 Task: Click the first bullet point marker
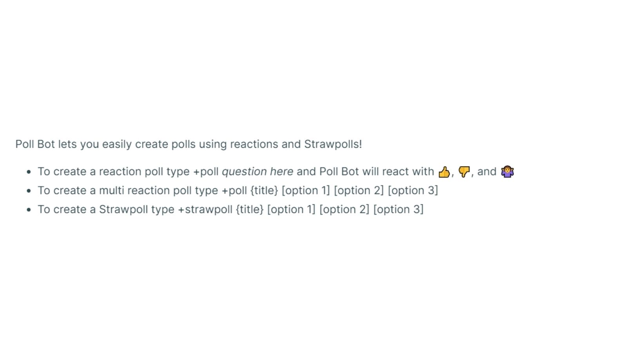(x=29, y=172)
